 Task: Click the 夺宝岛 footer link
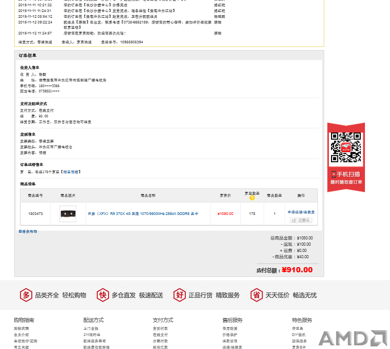[298, 328]
